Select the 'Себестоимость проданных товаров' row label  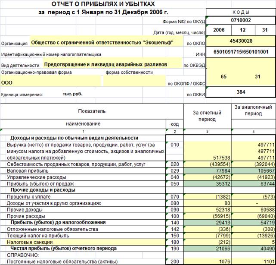(76, 164)
